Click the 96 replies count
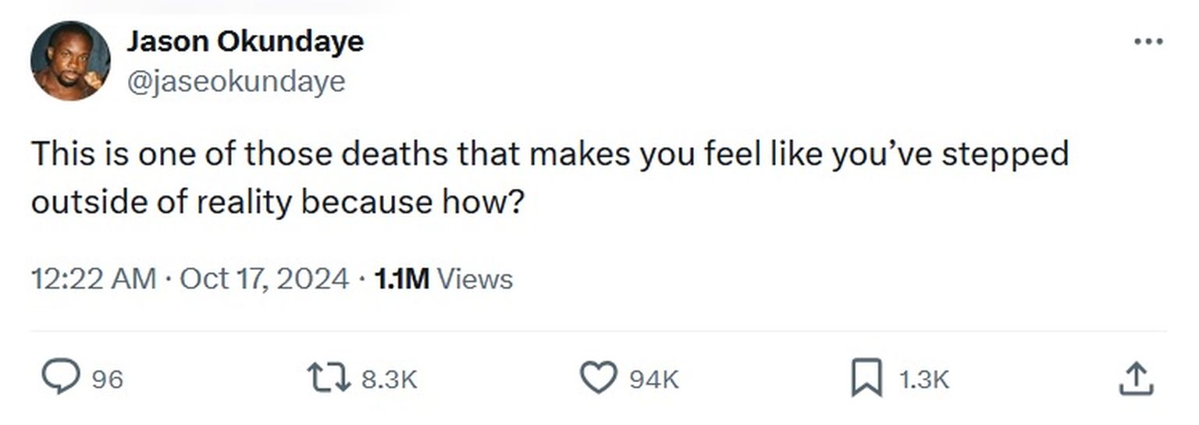 108,380
